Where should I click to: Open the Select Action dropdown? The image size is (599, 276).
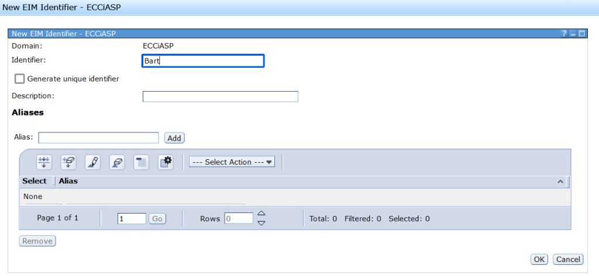232,162
